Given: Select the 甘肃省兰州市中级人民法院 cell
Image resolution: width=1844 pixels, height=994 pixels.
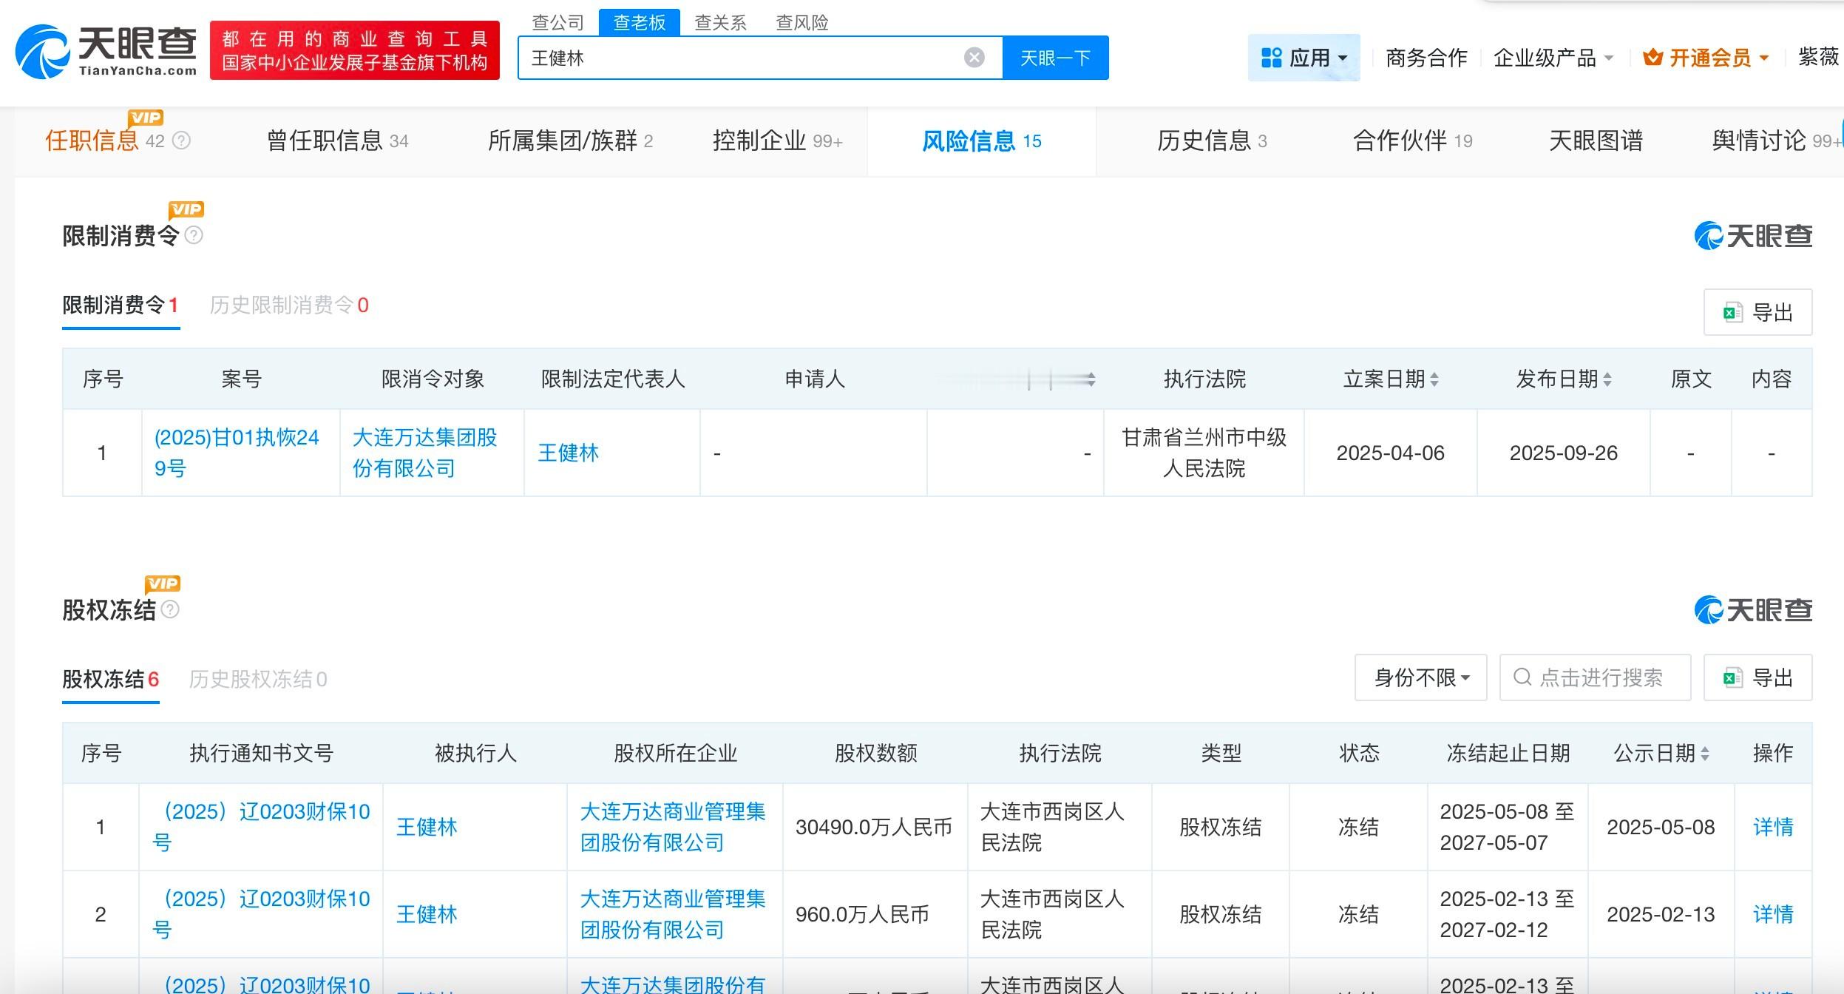Looking at the screenshot, I should click(x=1204, y=453).
